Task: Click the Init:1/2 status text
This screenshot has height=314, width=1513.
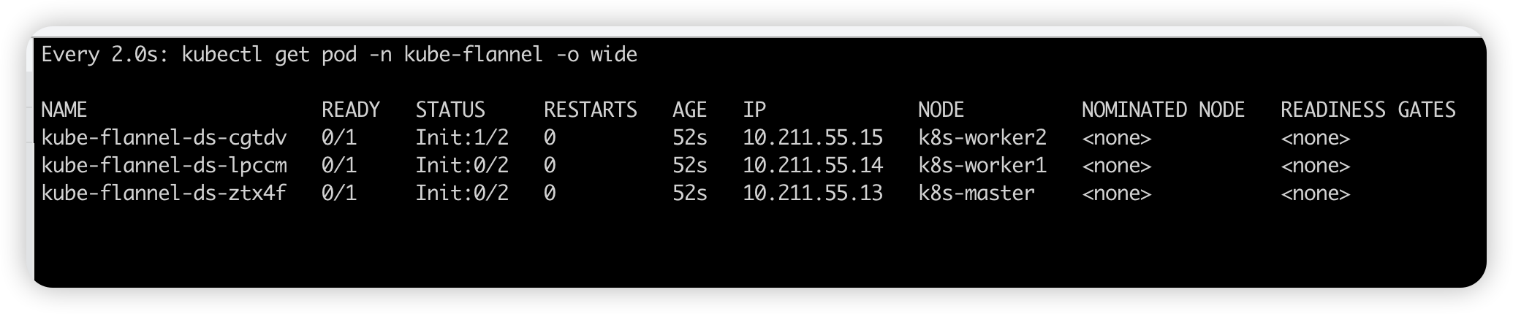Action: click(462, 137)
